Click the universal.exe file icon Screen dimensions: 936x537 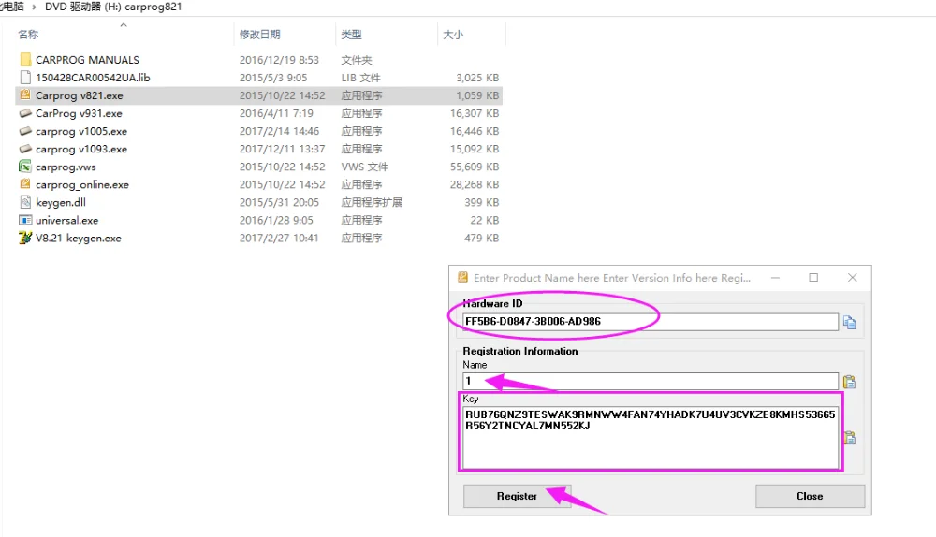25,220
